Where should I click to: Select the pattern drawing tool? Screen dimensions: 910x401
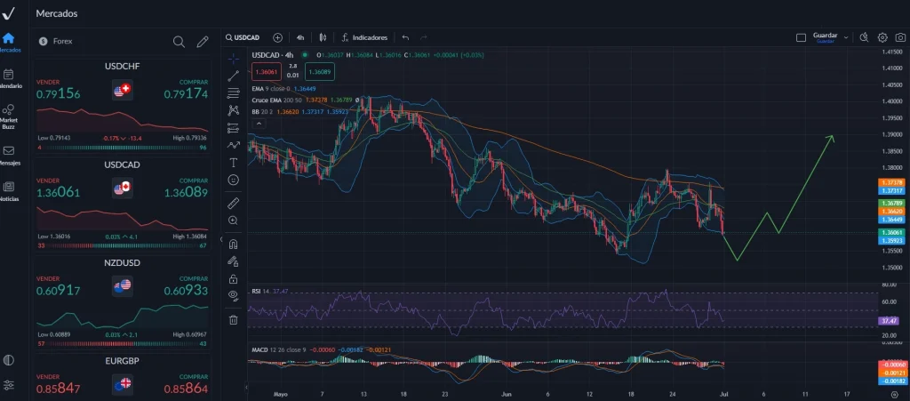[234, 110]
